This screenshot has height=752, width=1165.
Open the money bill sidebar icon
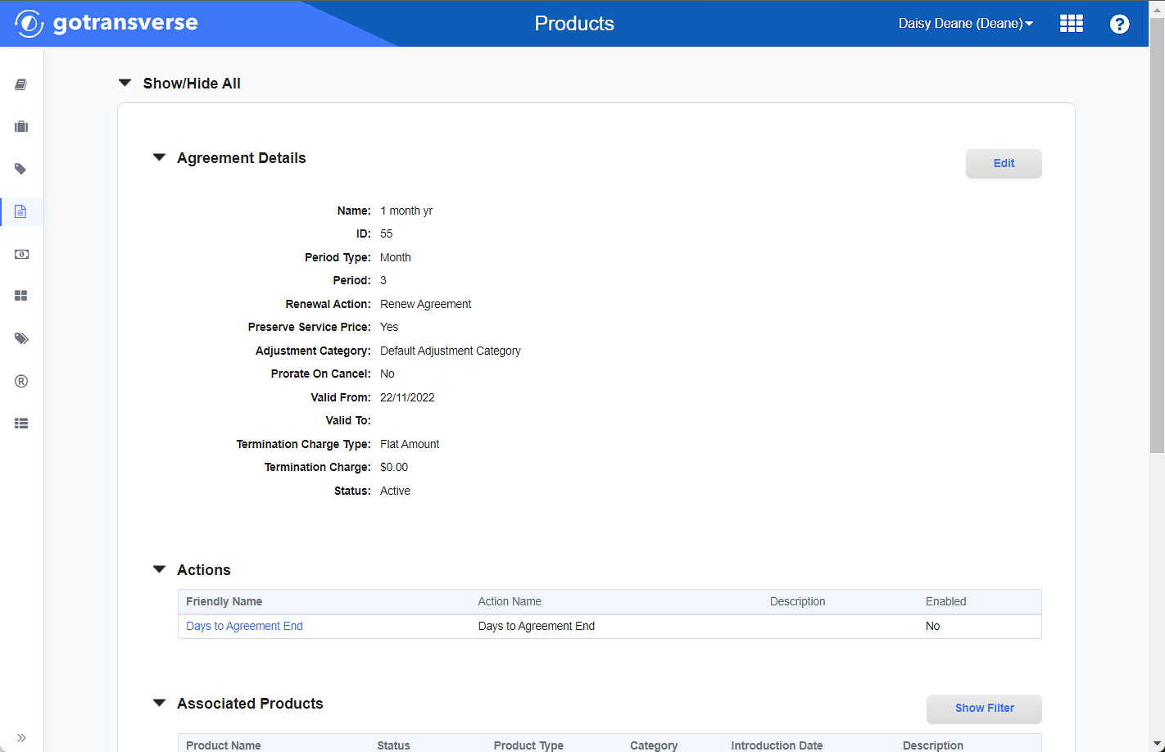click(x=21, y=254)
